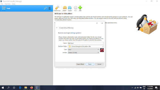This screenshot has width=160, height=90.
Task: Click the taskbar search icon
Action: click(x=8, y=88)
